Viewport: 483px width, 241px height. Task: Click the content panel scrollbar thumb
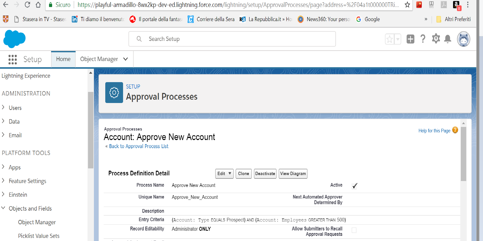[x=463, y=154]
